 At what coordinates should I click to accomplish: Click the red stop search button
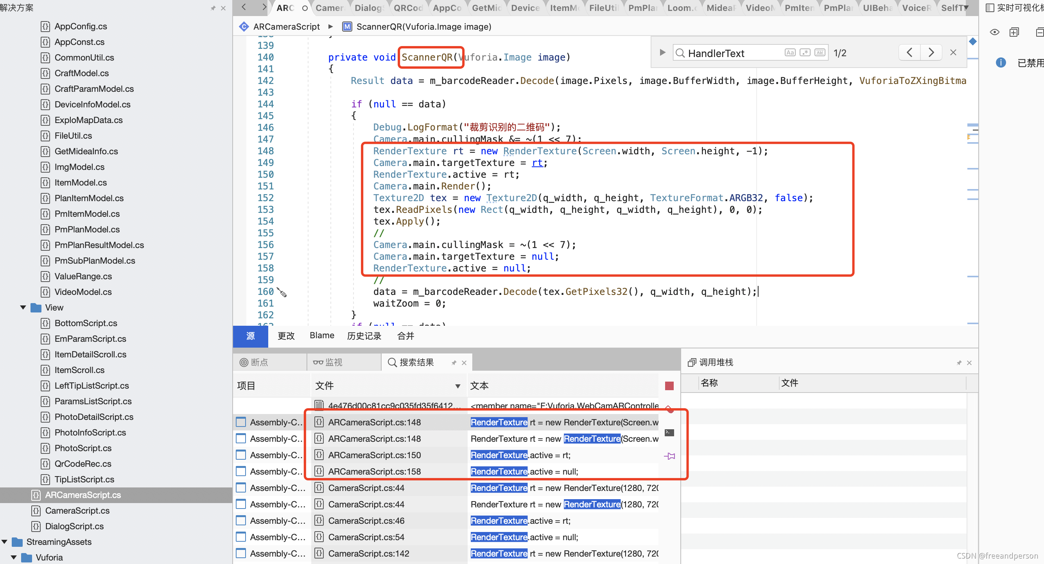tap(669, 386)
